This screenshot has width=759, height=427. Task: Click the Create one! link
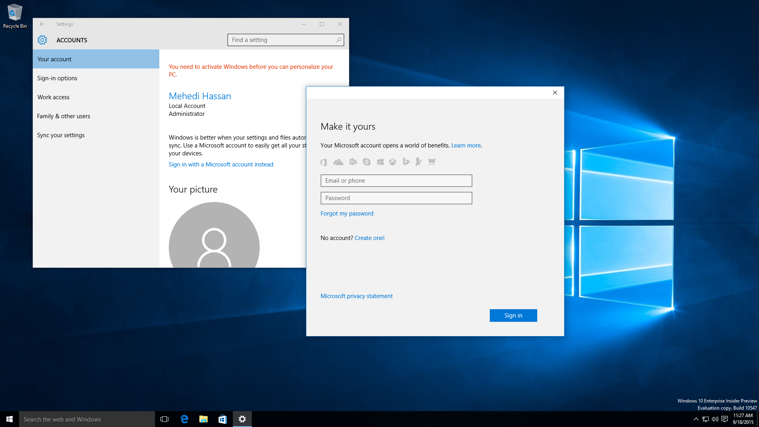[370, 238]
